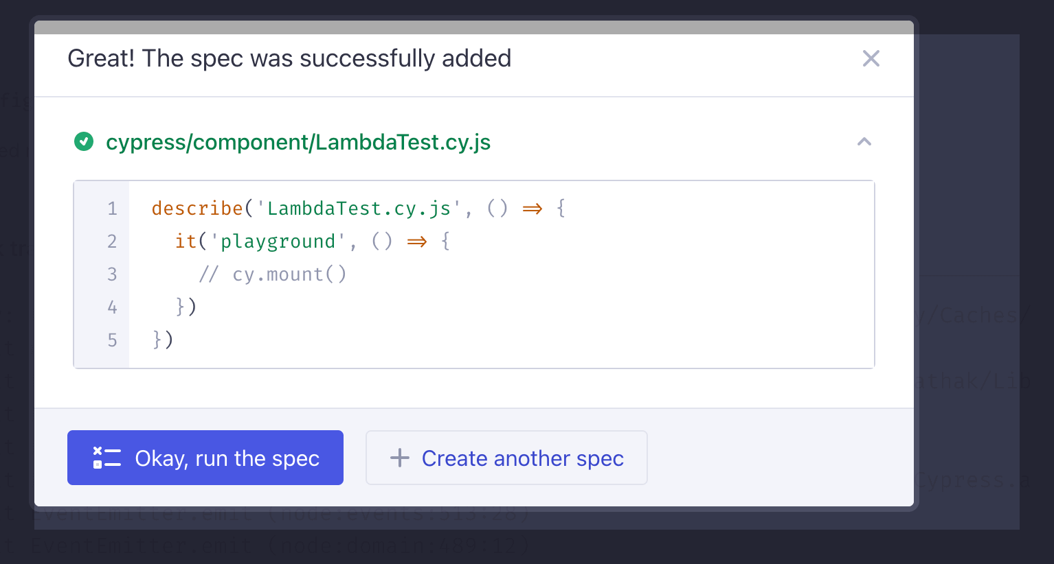Select the arrow function symbol on line 1
Image resolution: width=1054 pixels, height=564 pixels.
click(x=532, y=208)
